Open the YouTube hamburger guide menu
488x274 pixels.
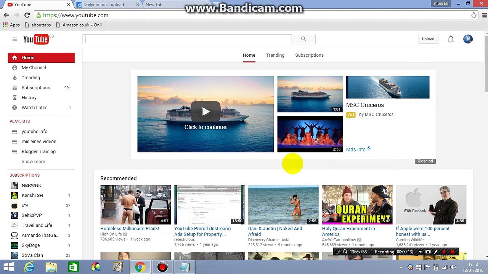point(14,39)
